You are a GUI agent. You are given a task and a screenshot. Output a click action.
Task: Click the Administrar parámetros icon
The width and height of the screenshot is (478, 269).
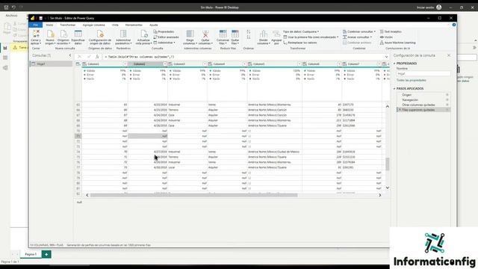point(123,34)
